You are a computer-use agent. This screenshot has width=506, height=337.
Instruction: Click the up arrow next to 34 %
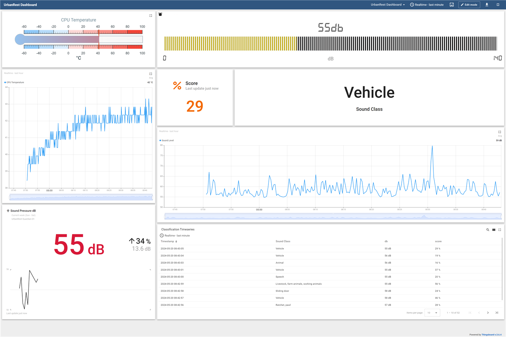click(x=132, y=241)
